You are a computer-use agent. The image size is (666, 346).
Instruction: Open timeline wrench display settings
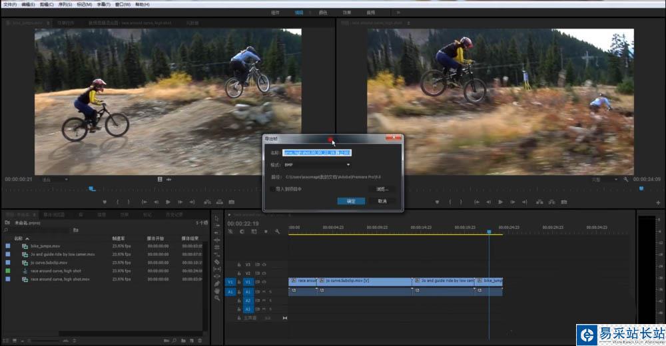tap(277, 232)
